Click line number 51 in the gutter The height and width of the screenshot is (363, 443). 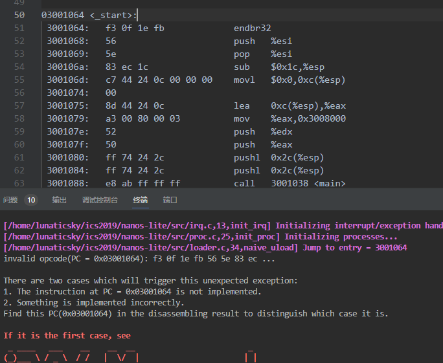[19, 28]
